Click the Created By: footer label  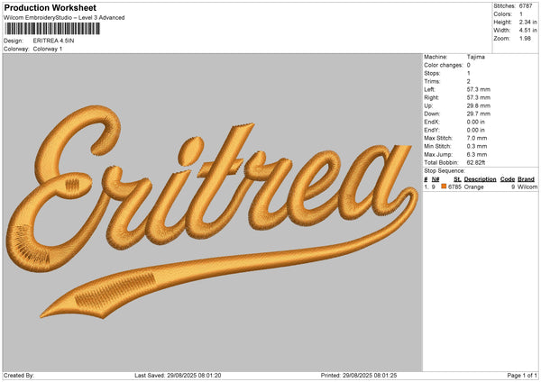click(19, 376)
